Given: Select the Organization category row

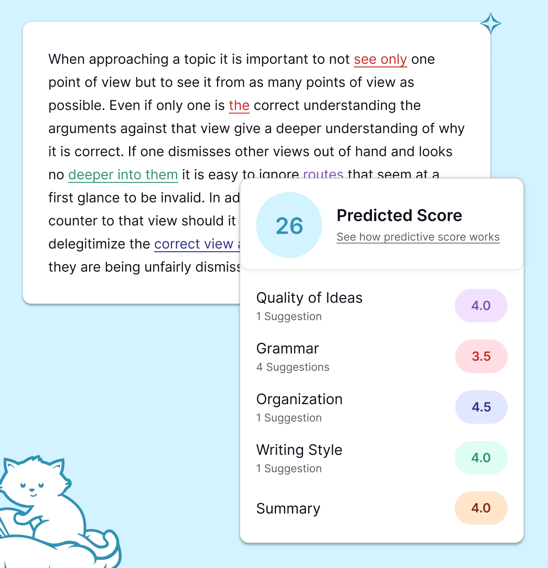Looking at the screenshot, I should pos(299,400).
